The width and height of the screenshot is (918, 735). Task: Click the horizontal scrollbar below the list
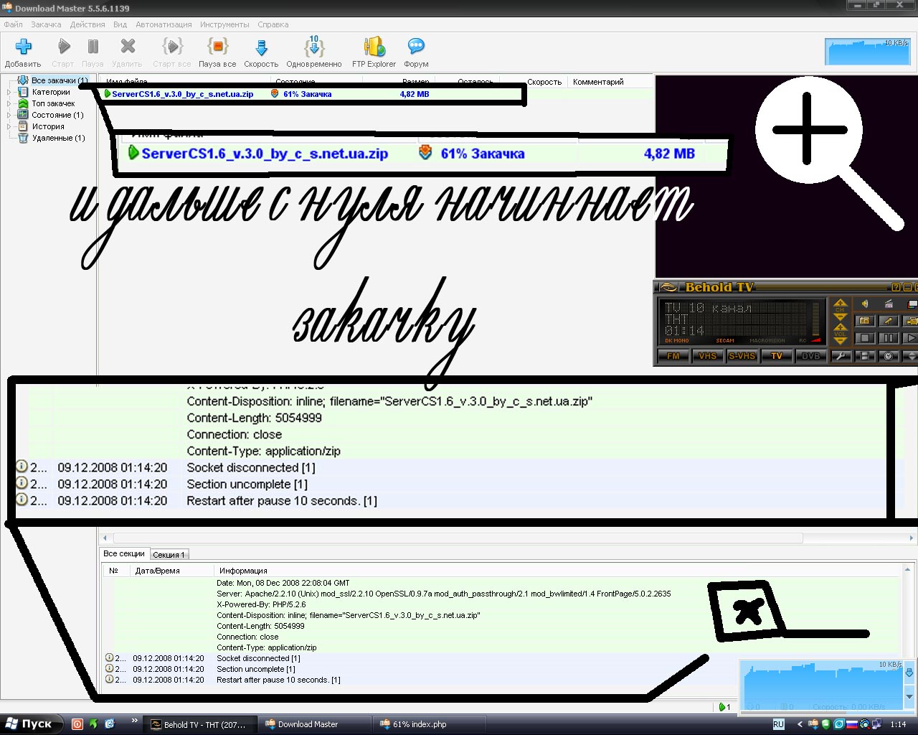click(x=458, y=538)
